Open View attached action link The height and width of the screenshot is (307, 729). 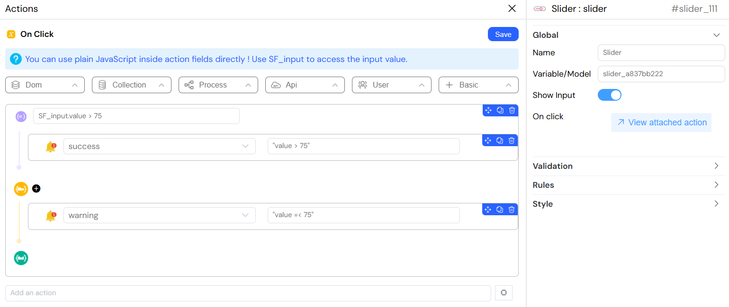661,123
